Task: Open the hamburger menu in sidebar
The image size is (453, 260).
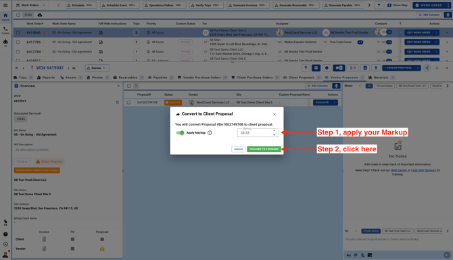Action: 5,5
